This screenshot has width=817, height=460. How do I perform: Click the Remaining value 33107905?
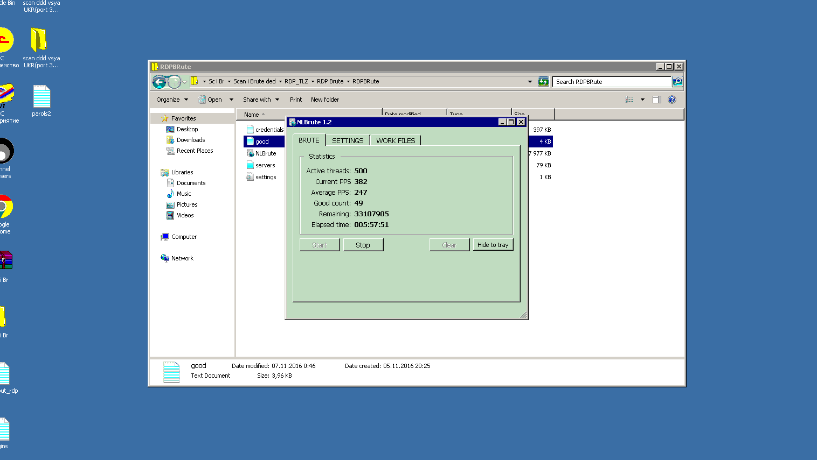(371, 214)
